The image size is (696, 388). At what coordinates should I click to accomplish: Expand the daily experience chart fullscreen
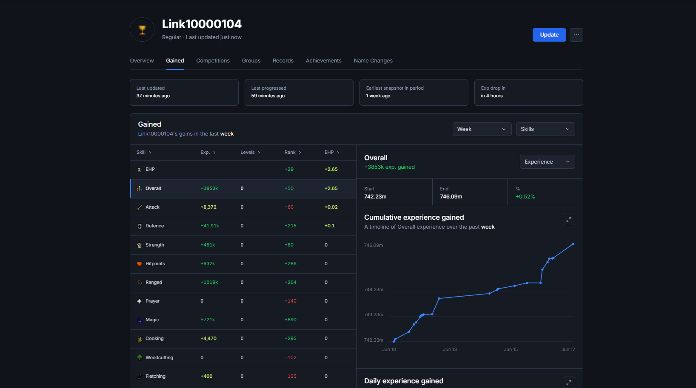click(x=569, y=382)
